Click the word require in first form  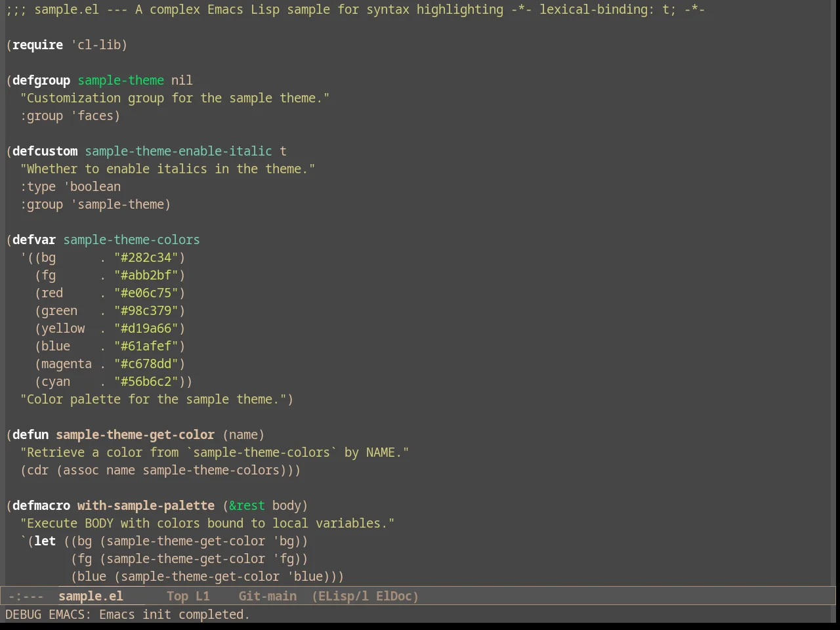[x=38, y=45]
